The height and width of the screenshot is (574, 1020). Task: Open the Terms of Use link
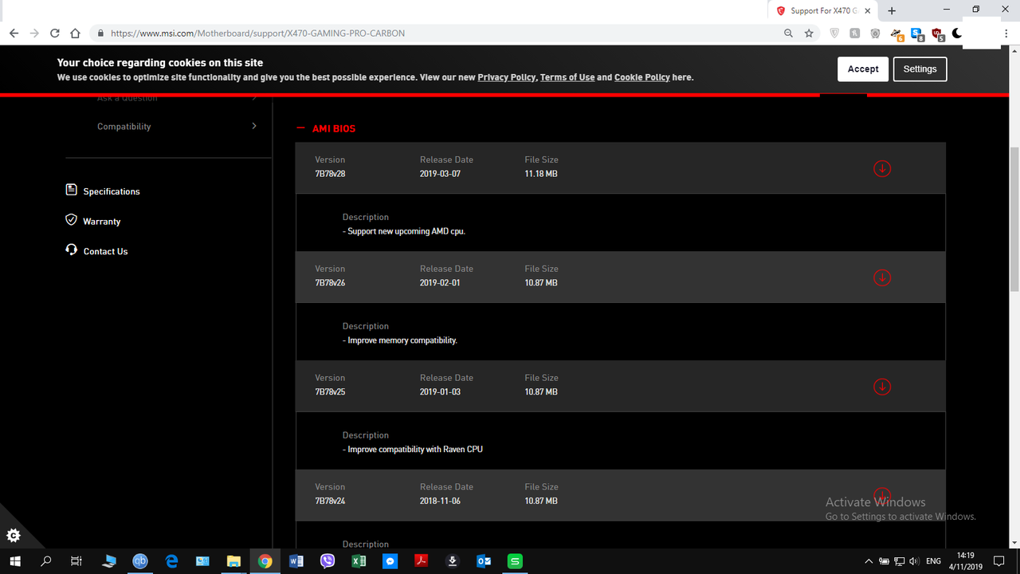pyautogui.click(x=567, y=77)
